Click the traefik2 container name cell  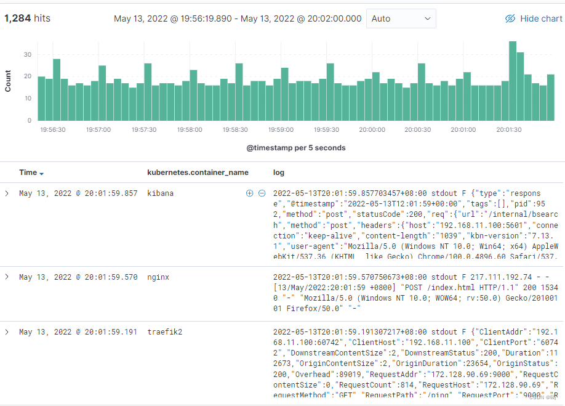(164, 332)
